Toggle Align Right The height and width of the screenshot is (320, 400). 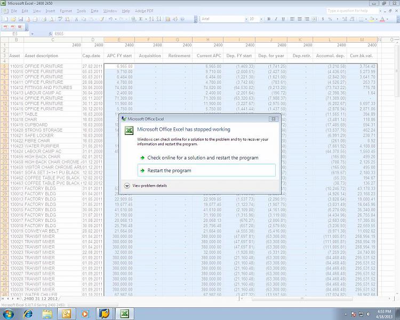pos(307,19)
